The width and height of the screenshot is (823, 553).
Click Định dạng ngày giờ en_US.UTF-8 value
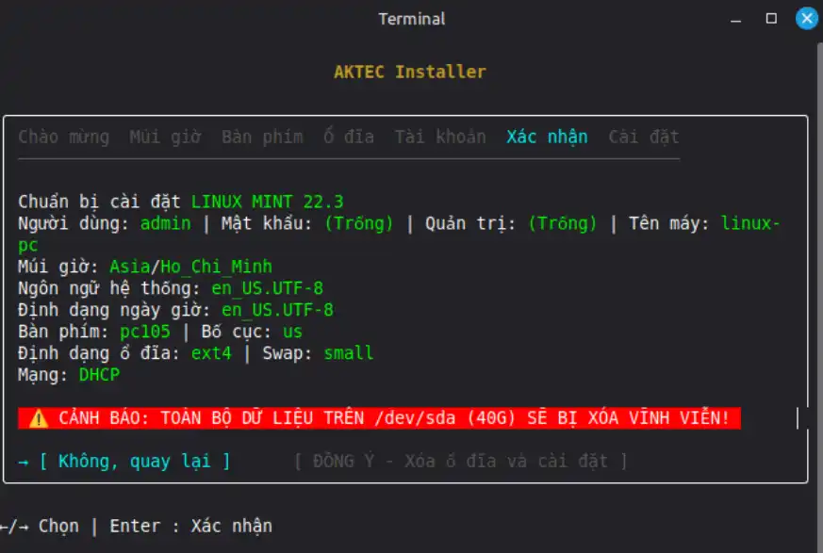pos(277,310)
